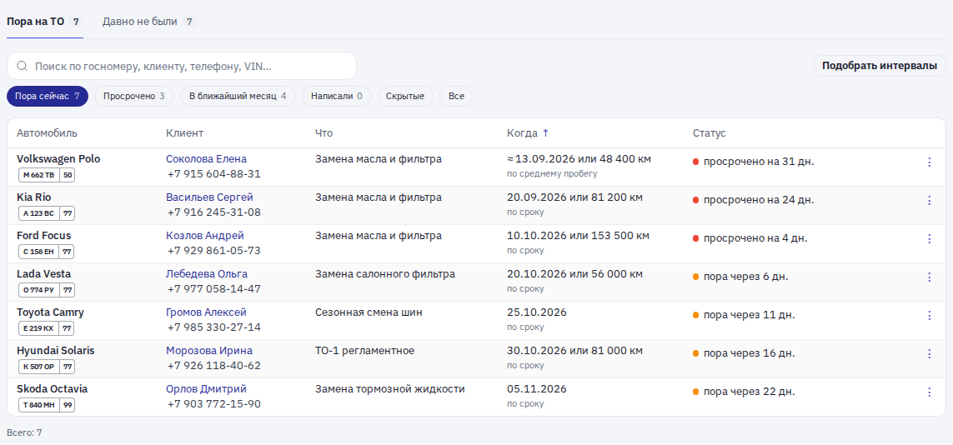
Task: Click Замена тормозной жидкости cell
Action: tap(389, 388)
